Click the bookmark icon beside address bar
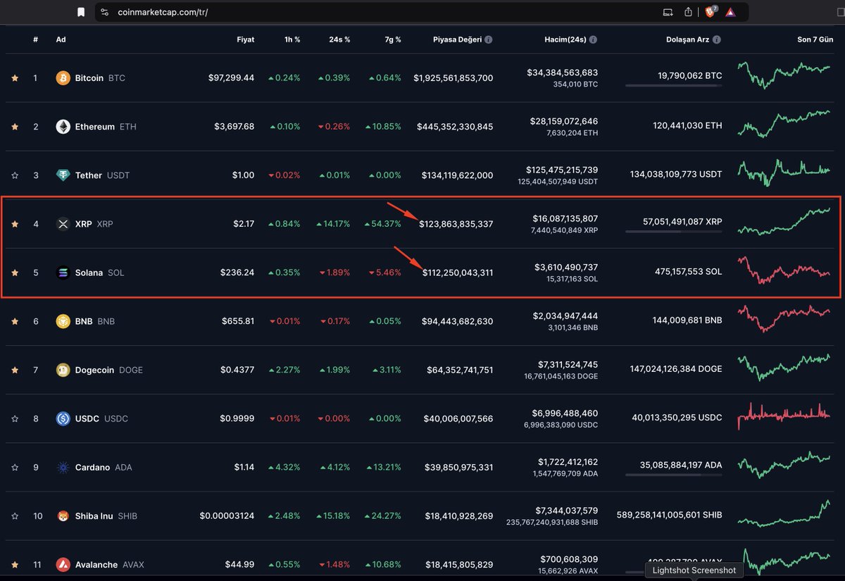This screenshot has width=845, height=581. [x=82, y=12]
